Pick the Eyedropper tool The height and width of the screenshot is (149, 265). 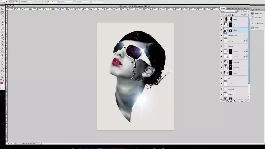click(2, 25)
